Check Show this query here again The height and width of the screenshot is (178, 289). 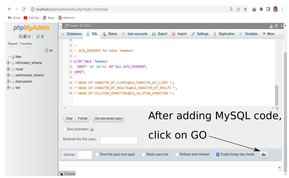(x=97, y=154)
